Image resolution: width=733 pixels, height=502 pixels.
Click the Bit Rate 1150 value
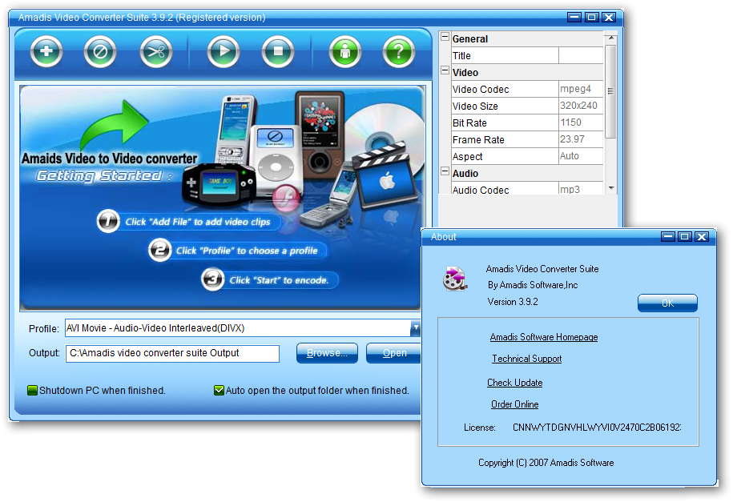(x=581, y=122)
